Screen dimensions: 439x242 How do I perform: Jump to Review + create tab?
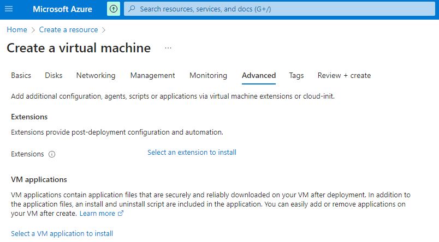(x=344, y=76)
